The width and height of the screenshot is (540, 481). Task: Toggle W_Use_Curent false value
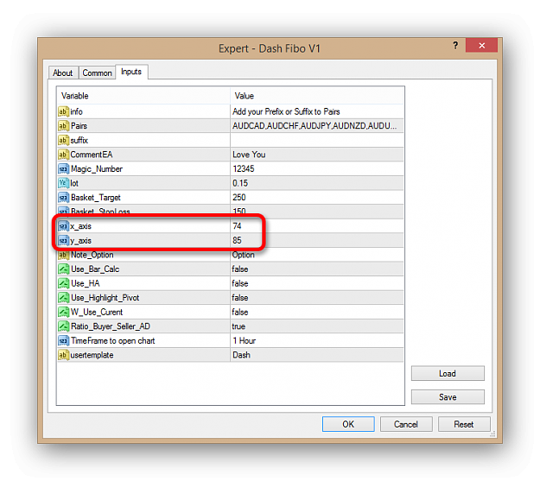tap(317, 312)
